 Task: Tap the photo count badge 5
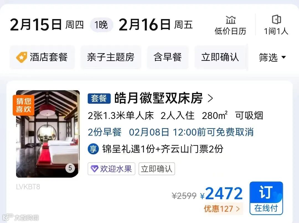point(70,168)
